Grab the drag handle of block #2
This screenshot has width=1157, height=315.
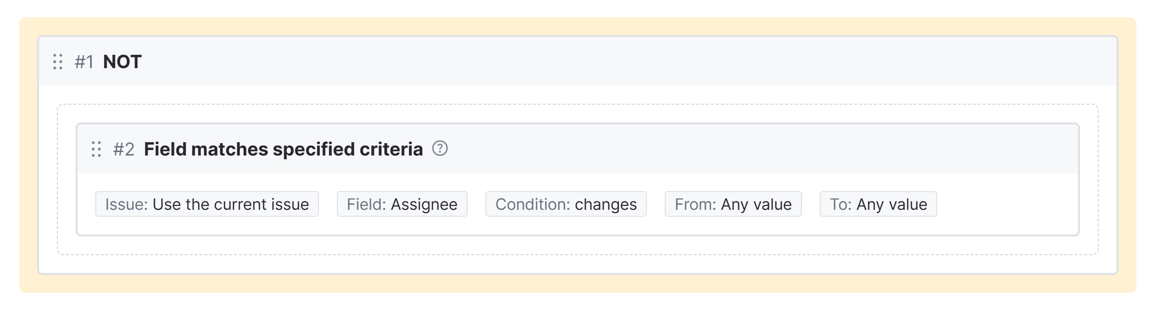coord(96,149)
